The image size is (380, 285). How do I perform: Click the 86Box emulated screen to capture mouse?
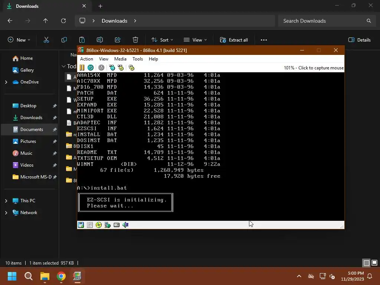(x=210, y=146)
